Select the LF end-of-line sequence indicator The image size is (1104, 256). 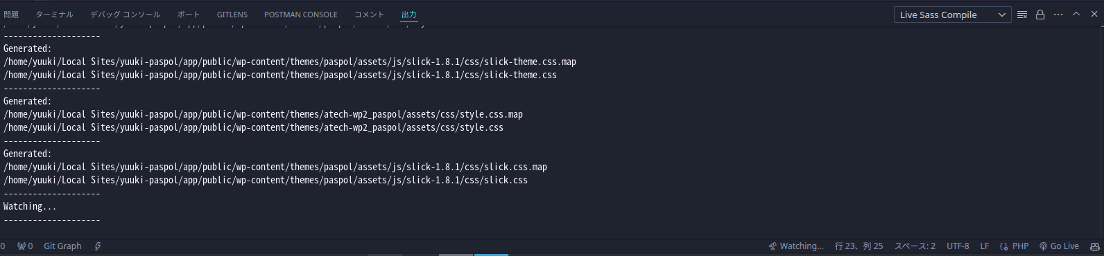[x=984, y=246]
